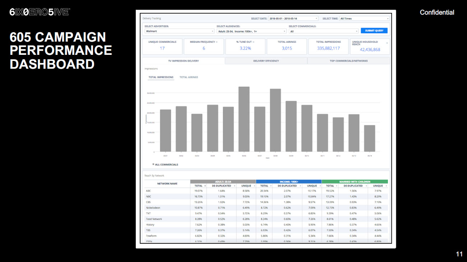The height and width of the screenshot is (262, 467).
Task: Open the Select Advertiser dropdown showing Walmart
Action: (x=179, y=31)
